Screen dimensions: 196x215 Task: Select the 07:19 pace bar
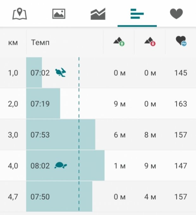(x=43, y=104)
